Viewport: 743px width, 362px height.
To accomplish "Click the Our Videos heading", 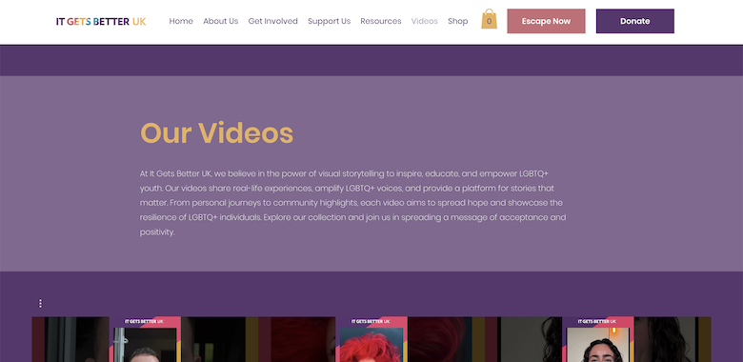I will (216, 132).
